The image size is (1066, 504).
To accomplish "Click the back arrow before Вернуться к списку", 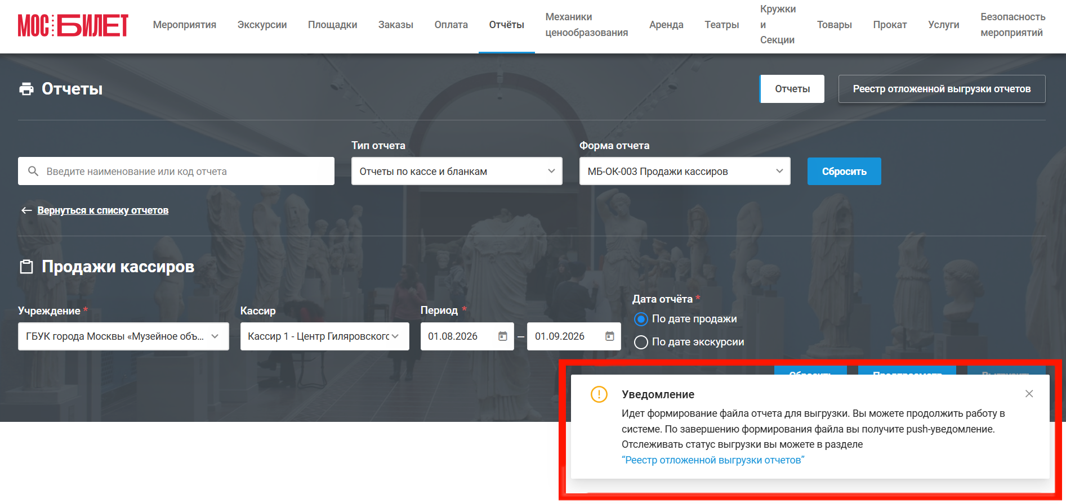I will point(26,210).
